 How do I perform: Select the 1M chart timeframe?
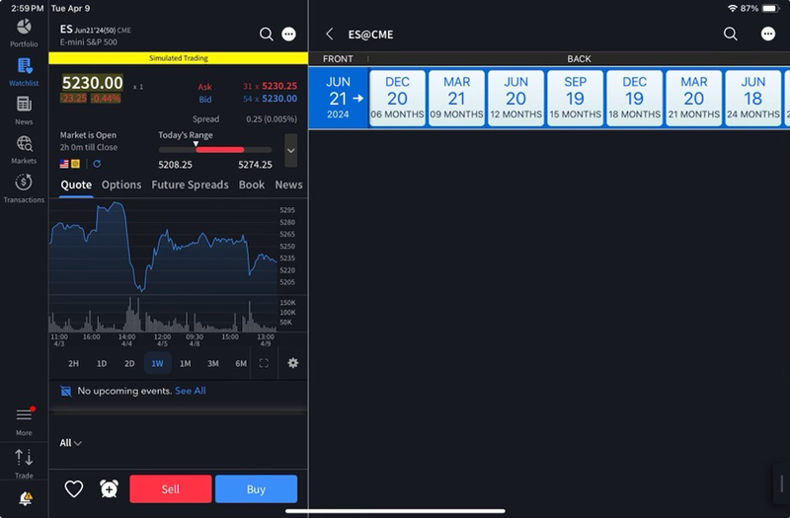(185, 363)
